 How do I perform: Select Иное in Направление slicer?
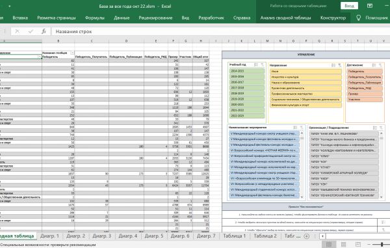pos(305,72)
